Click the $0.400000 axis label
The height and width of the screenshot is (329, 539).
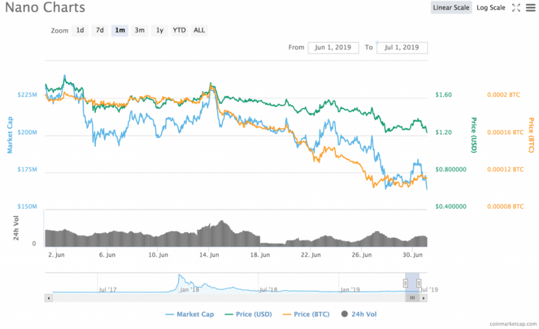pyautogui.click(x=450, y=207)
